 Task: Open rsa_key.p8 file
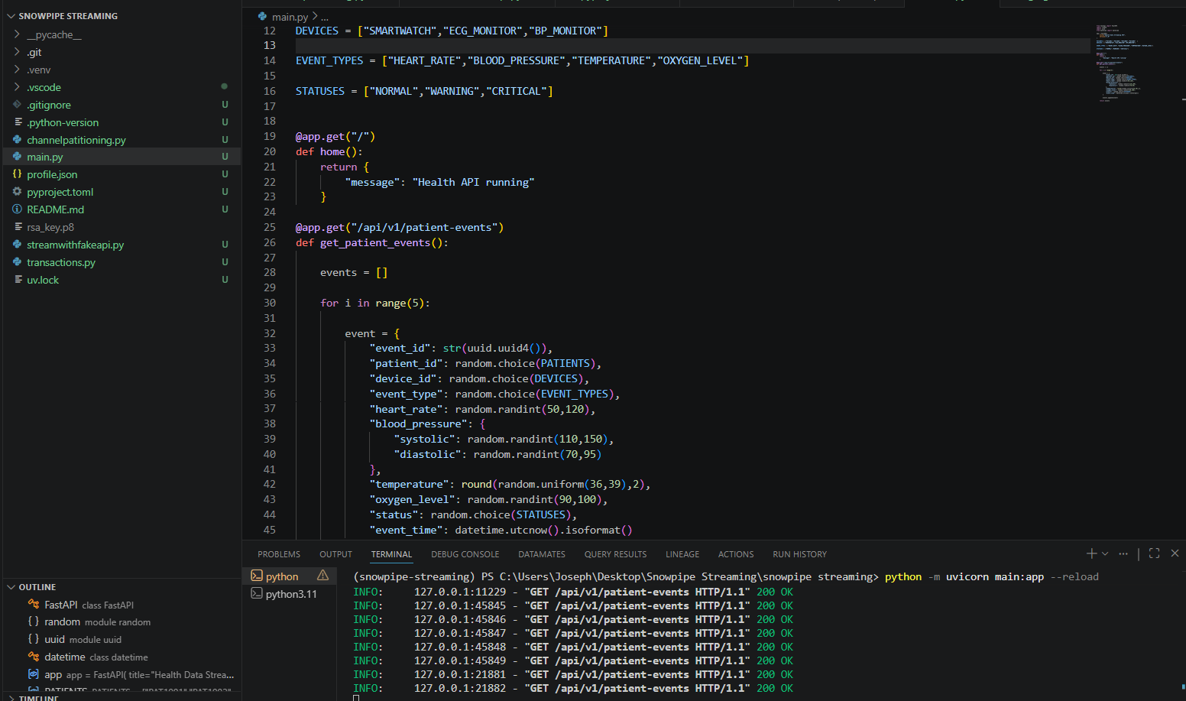50,227
